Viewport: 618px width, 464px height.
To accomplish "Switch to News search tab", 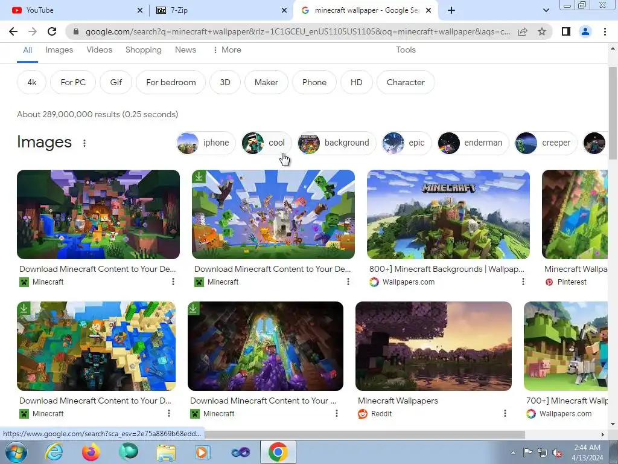I will pyautogui.click(x=185, y=50).
